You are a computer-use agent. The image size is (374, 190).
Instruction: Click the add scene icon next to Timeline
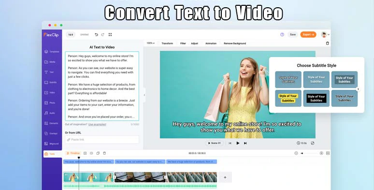[x=85, y=153]
